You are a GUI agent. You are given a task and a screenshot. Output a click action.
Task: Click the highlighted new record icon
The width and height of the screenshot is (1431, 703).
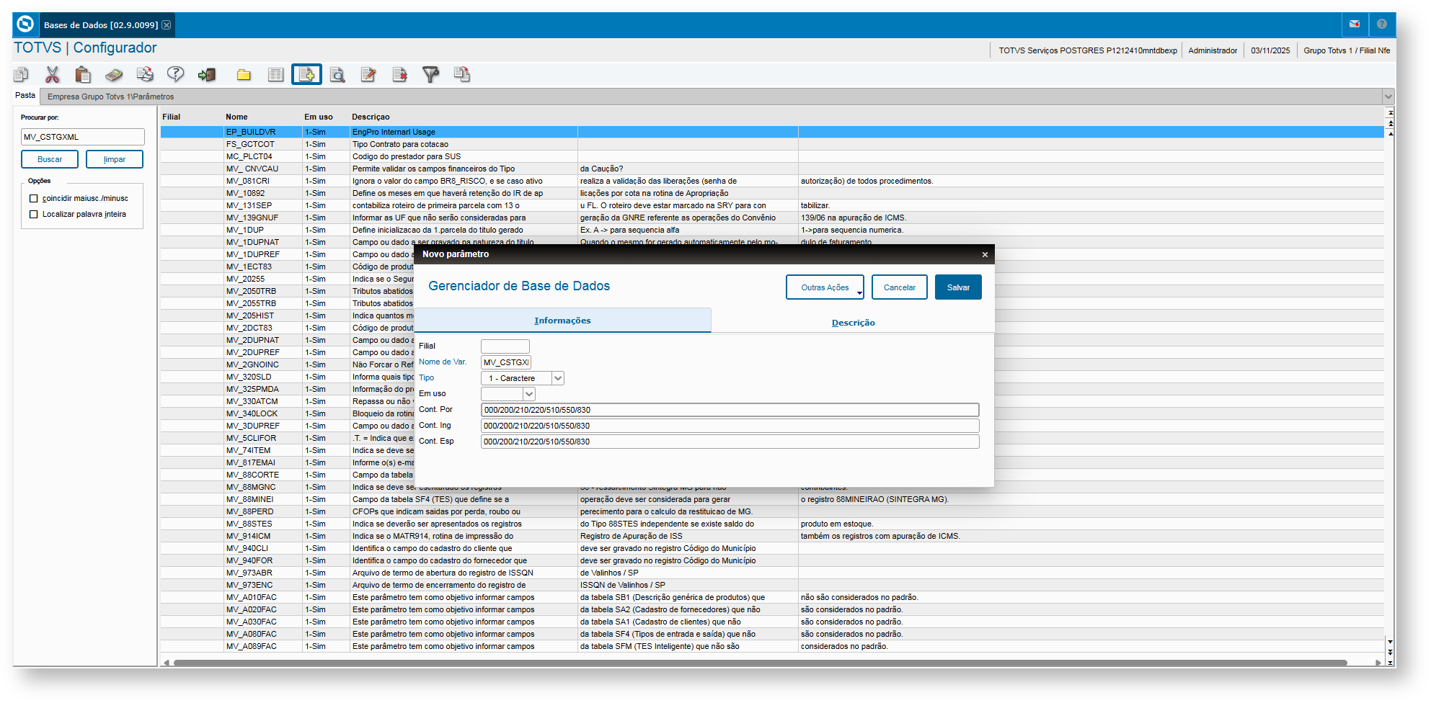coord(306,74)
